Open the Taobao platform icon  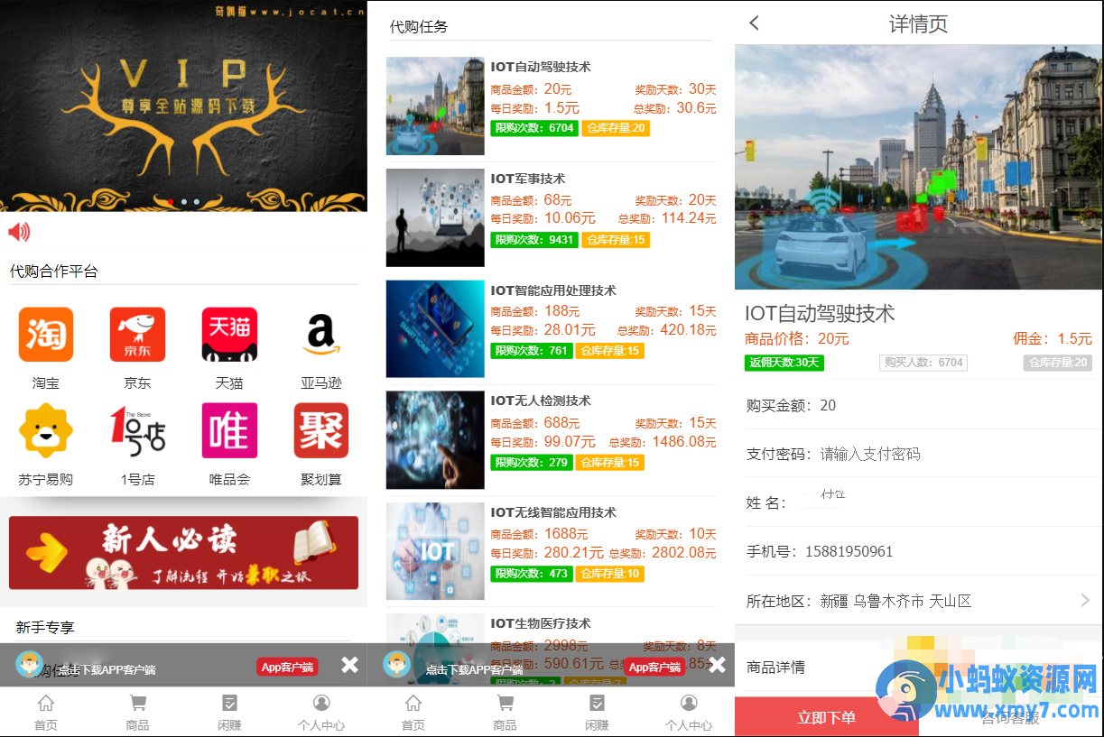tap(46, 335)
